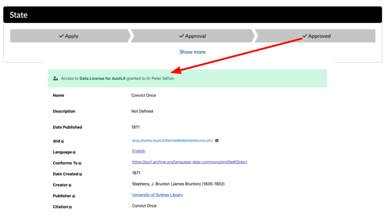The width and height of the screenshot is (386, 217).
Task: Click the user access icon in green banner
Action: tap(55, 78)
